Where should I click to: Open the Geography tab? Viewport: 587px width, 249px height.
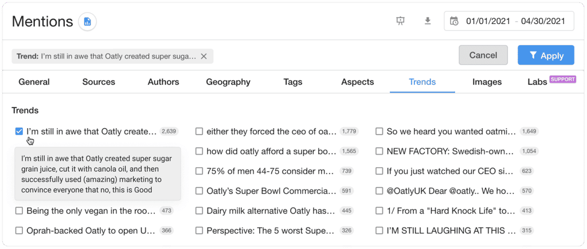228,82
